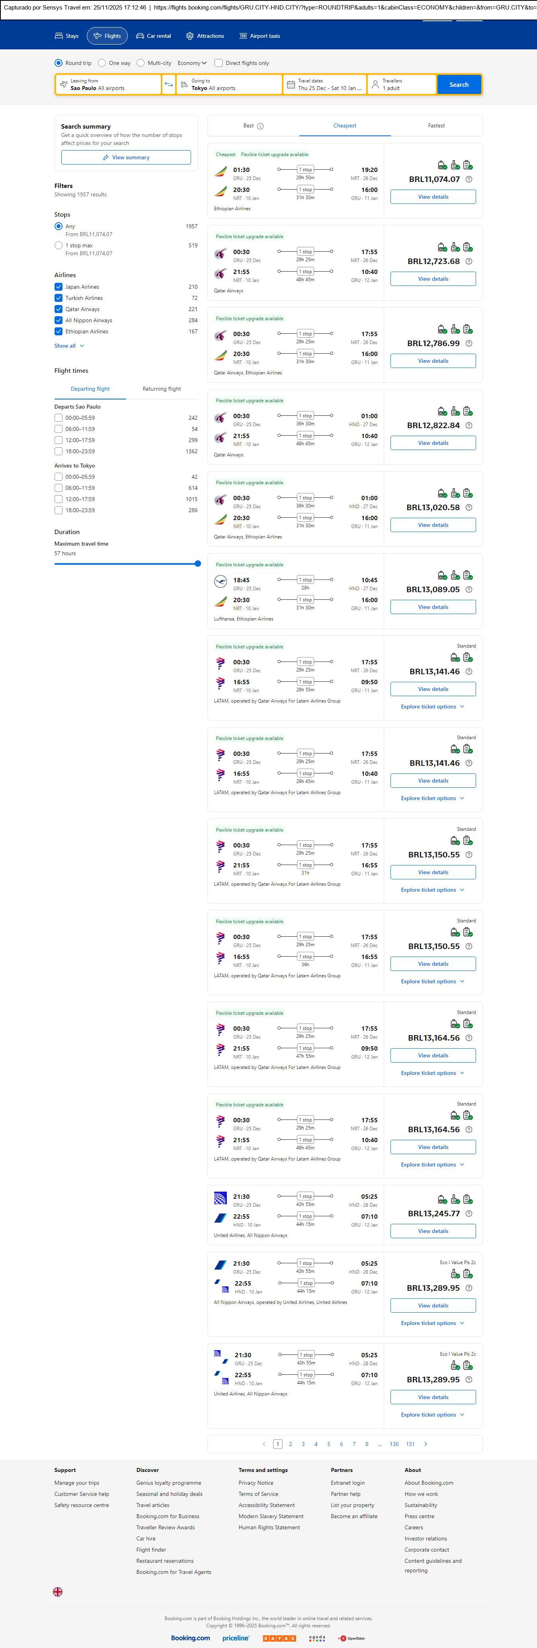Go to next results page arrow
The image size is (537, 1648).
pos(426,1444)
